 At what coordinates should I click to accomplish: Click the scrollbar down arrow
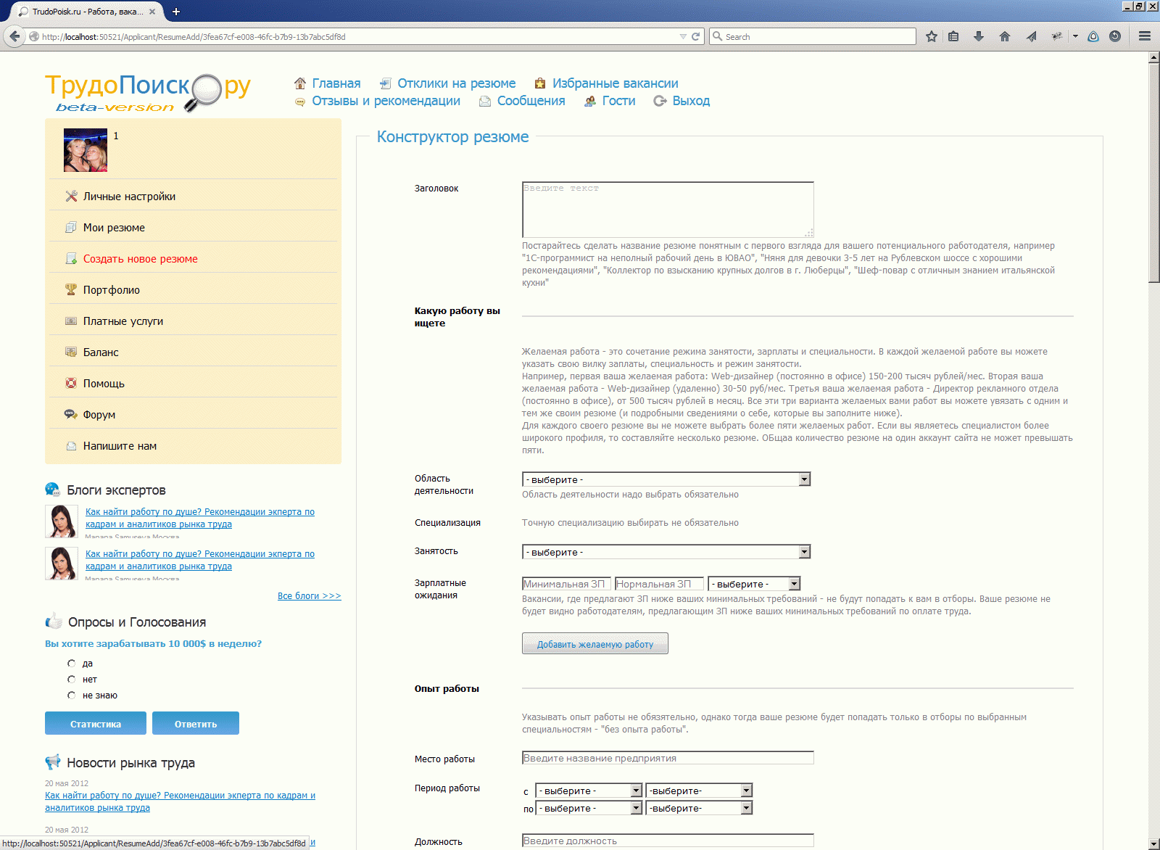1153,844
